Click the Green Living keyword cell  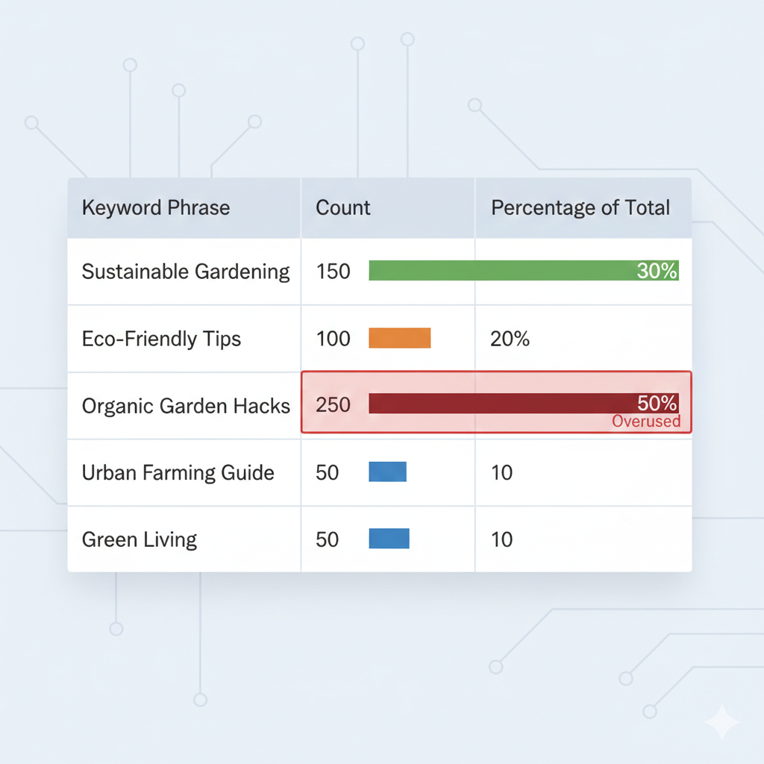click(x=140, y=539)
